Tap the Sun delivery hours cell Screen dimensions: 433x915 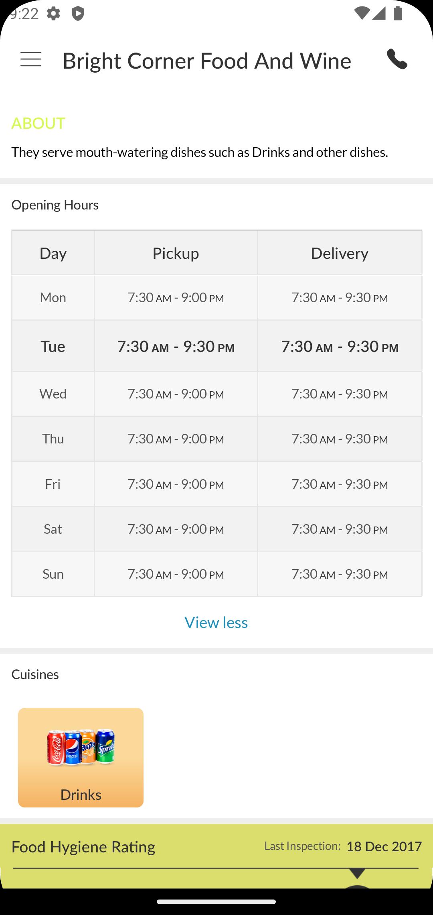point(340,574)
